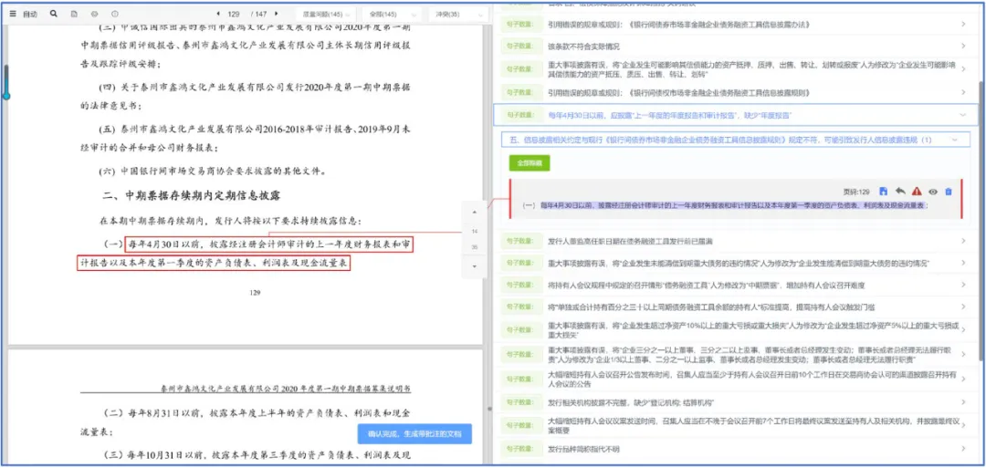Viewport: 986px width, 468px height.
Task: Open the 冲突(35) dropdown
Action: point(457,14)
